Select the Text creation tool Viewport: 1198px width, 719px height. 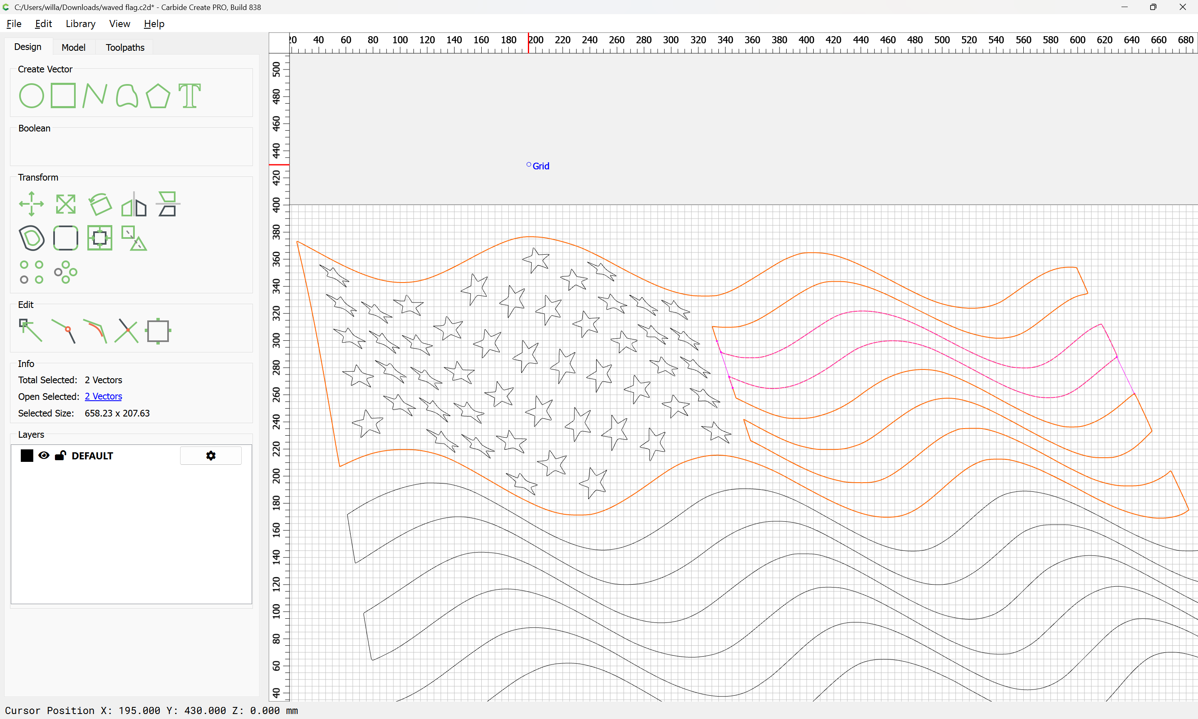click(189, 95)
